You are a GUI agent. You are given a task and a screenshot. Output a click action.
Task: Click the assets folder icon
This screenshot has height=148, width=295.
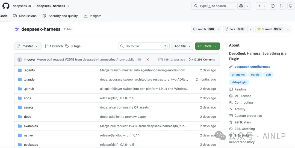(20, 107)
